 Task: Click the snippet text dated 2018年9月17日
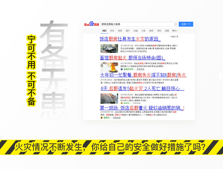139,114
